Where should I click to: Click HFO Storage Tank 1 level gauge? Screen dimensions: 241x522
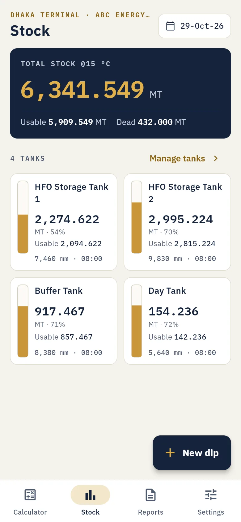[x=23, y=217]
